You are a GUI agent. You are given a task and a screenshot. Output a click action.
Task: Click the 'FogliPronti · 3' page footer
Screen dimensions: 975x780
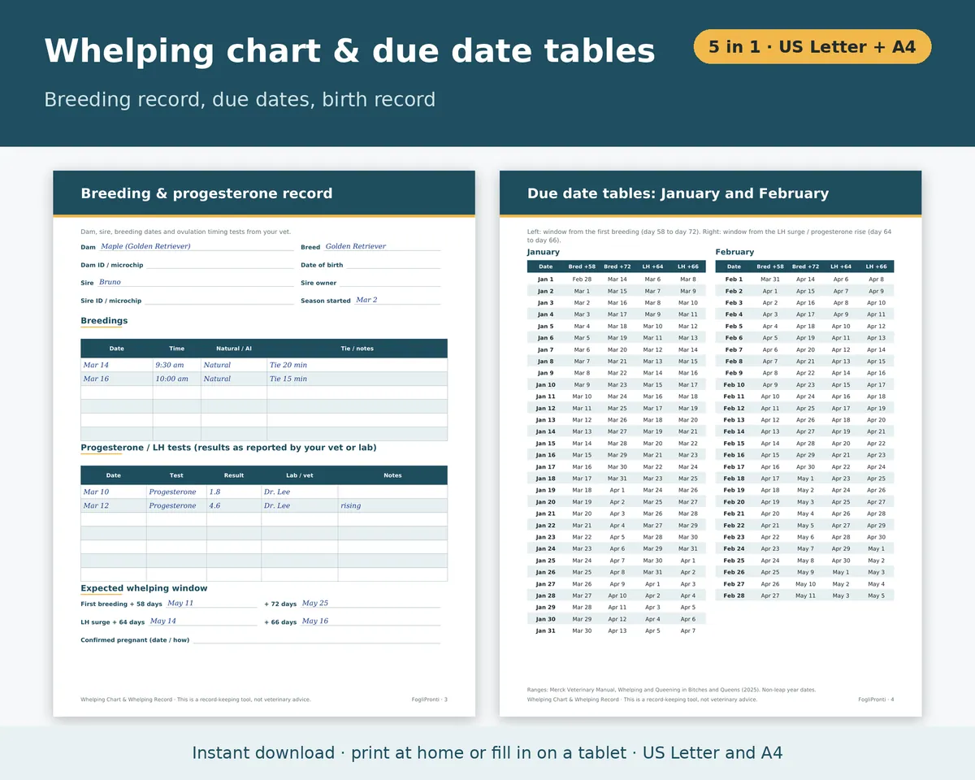click(x=430, y=700)
